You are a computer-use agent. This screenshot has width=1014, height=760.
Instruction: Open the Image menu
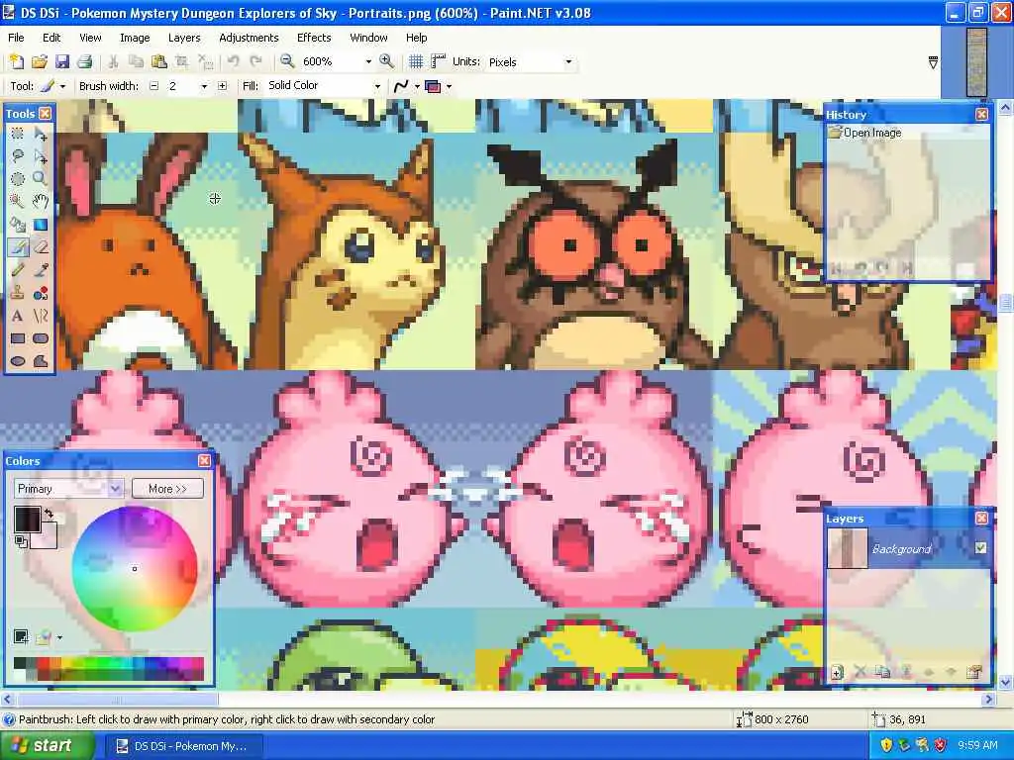tap(135, 38)
